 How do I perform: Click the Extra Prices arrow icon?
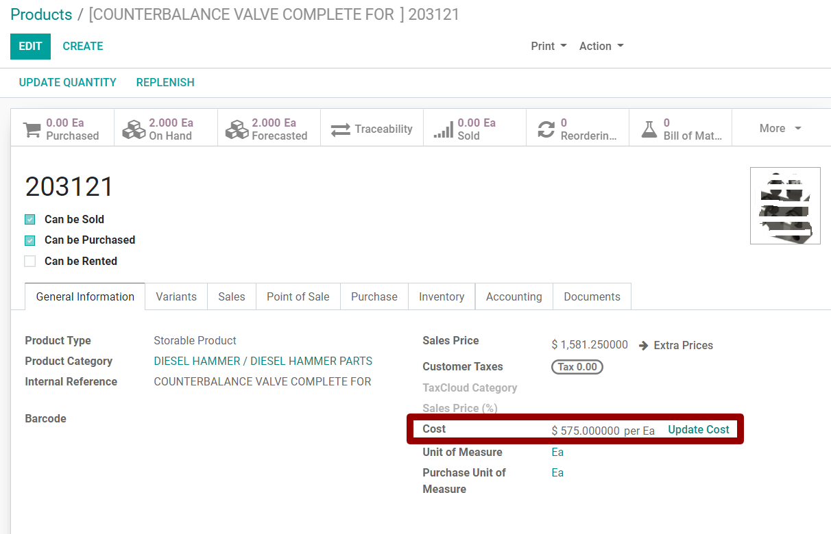click(643, 346)
